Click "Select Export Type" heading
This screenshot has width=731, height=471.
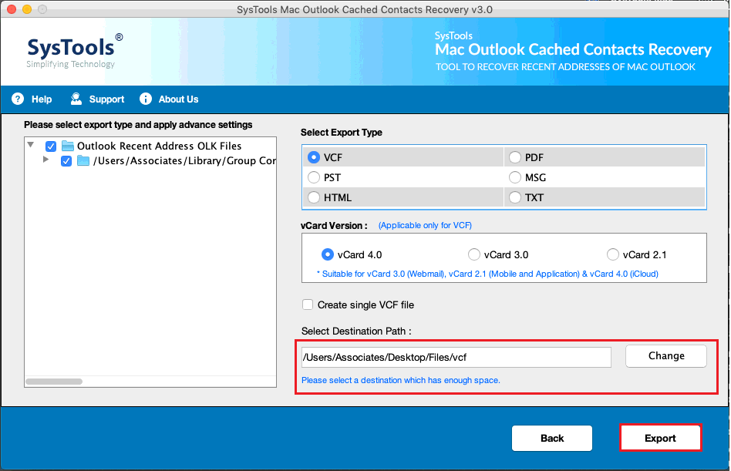pos(342,133)
